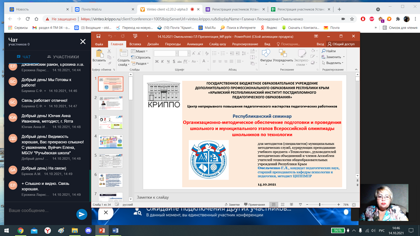Switch to reading view in status bar

click(x=291, y=205)
